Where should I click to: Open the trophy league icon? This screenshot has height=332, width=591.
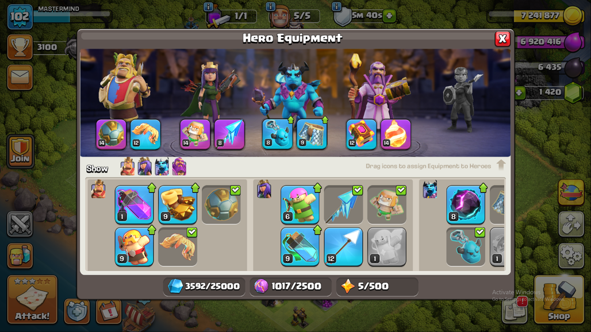pyautogui.click(x=20, y=47)
